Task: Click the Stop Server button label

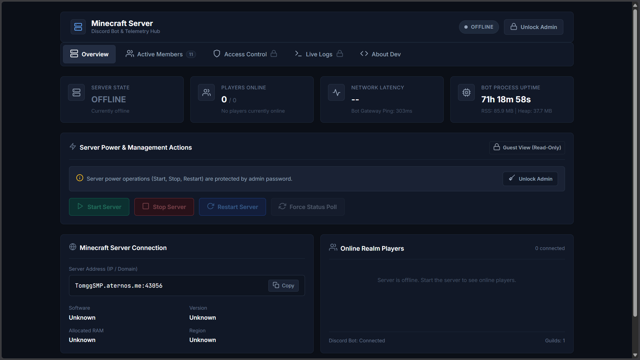Action: pos(169,207)
